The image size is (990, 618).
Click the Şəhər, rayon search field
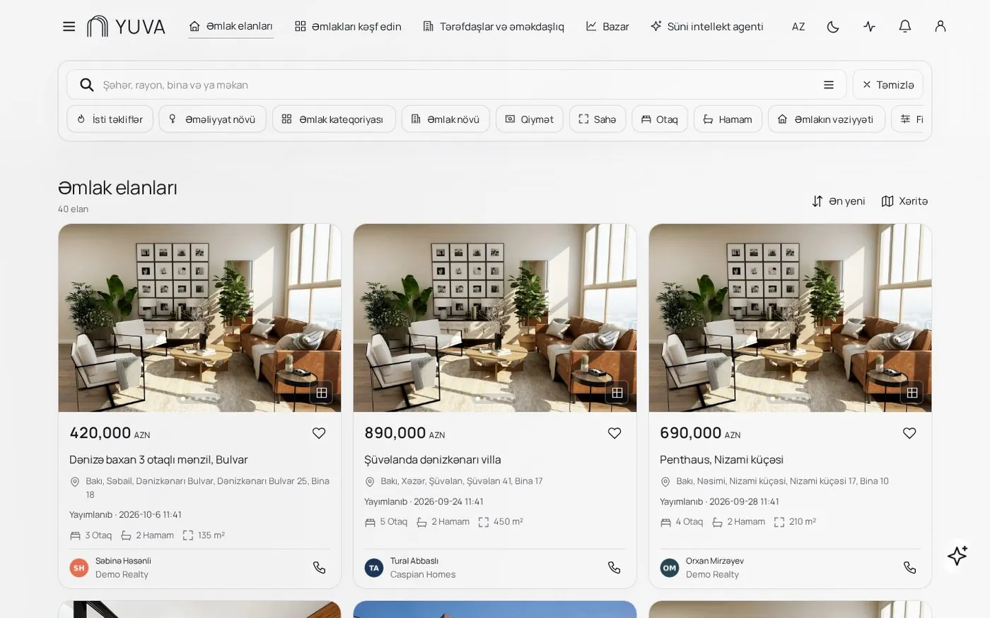tap(456, 85)
